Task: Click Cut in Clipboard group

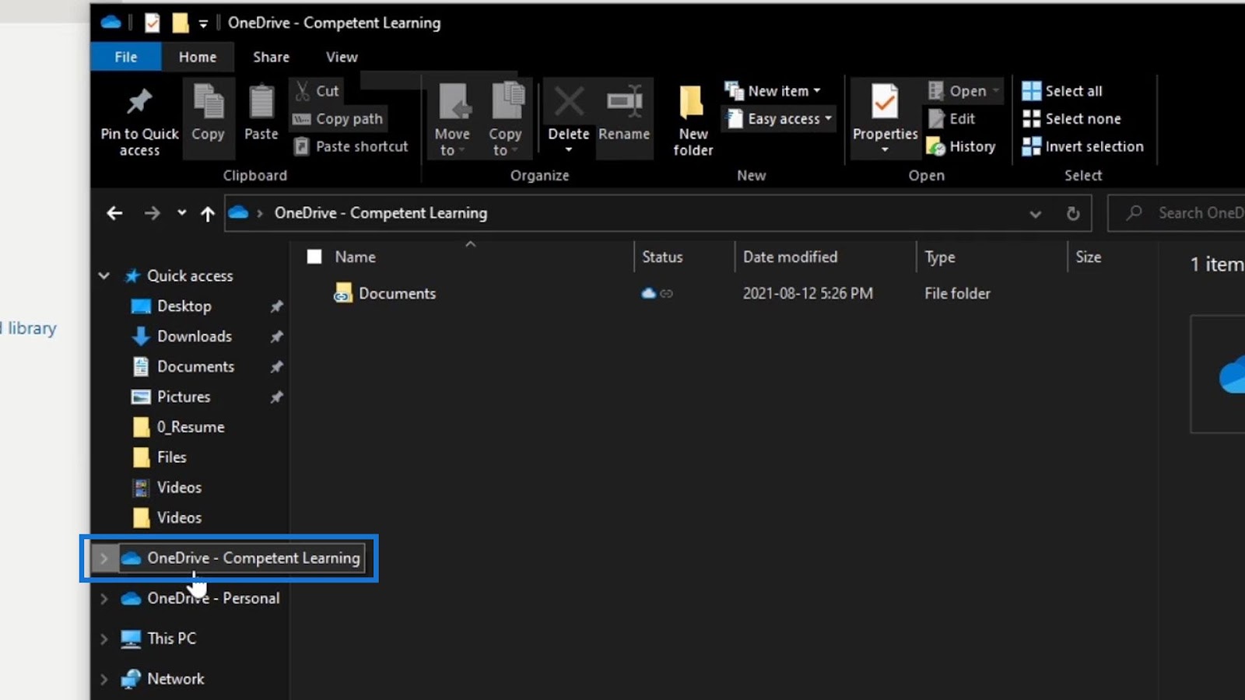Action: tap(317, 91)
